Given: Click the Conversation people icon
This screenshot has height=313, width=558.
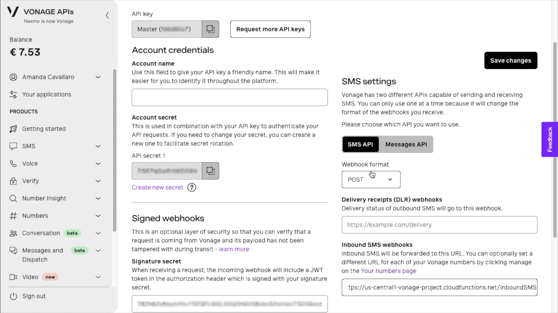Looking at the screenshot, I should pyautogui.click(x=13, y=233).
